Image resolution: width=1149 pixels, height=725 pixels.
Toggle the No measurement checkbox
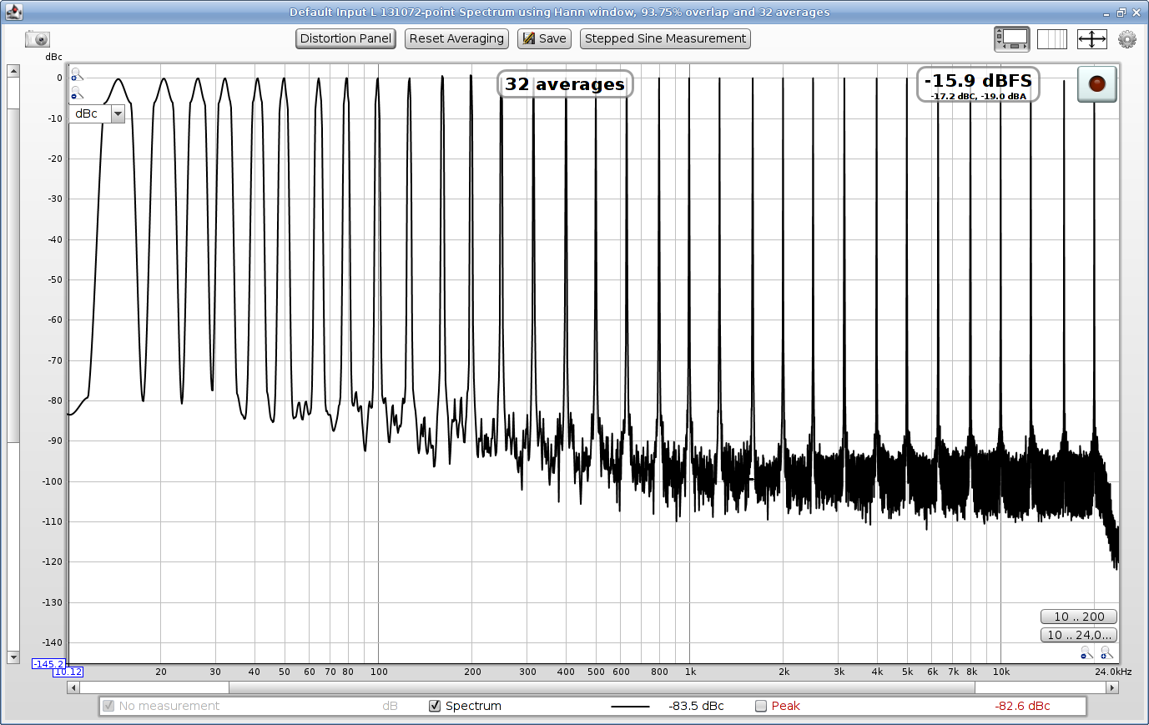(108, 706)
